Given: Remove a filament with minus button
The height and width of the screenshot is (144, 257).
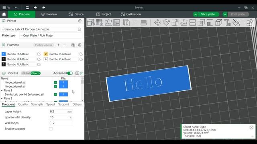Looking at the screenshot, I should click(65, 45).
